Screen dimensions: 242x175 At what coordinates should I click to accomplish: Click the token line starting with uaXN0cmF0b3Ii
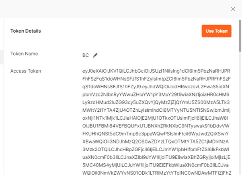156,157
